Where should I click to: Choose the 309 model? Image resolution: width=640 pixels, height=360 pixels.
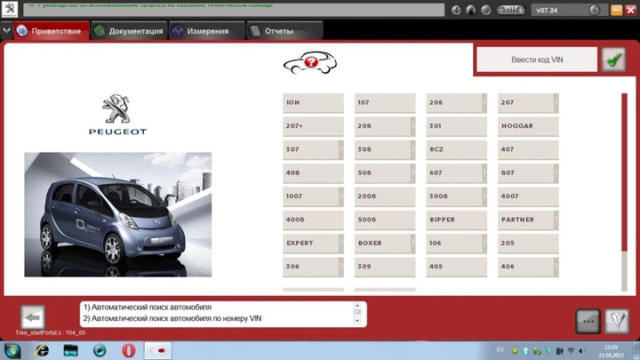click(x=385, y=267)
